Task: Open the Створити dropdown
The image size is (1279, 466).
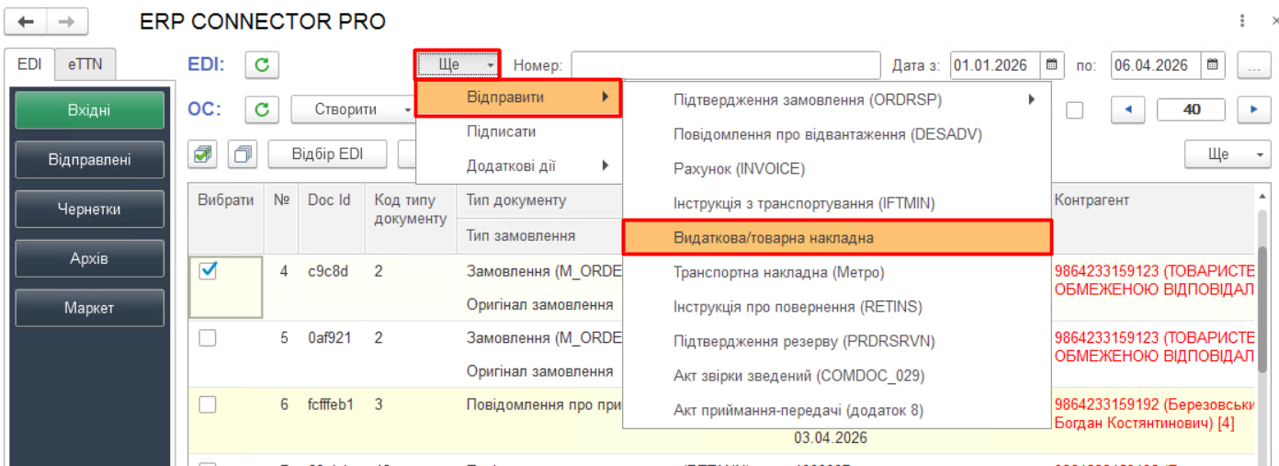Action: tap(353, 109)
